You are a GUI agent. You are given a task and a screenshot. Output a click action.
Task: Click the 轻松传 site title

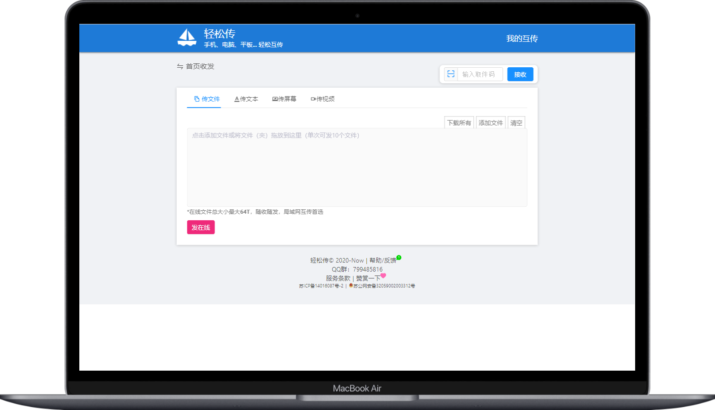click(x=220, y=33)
